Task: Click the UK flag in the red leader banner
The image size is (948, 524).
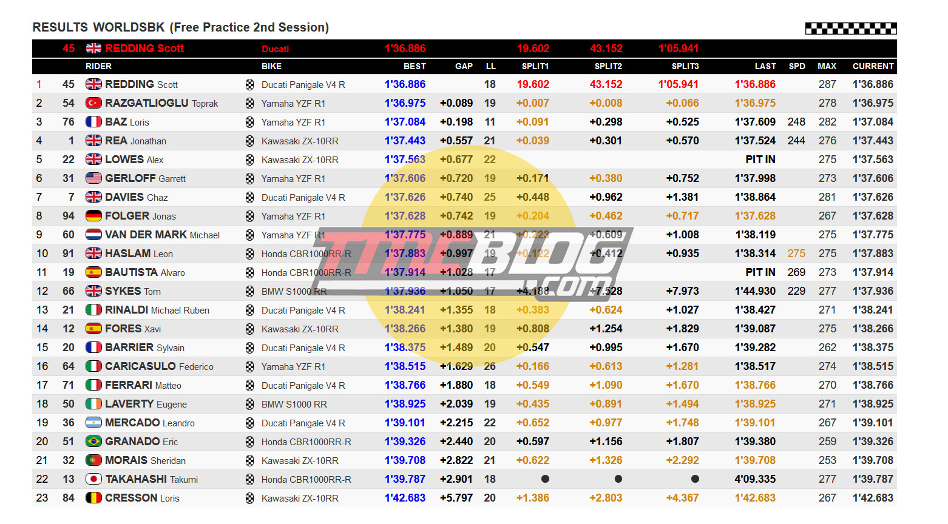Action: click(x=93, y=49)
